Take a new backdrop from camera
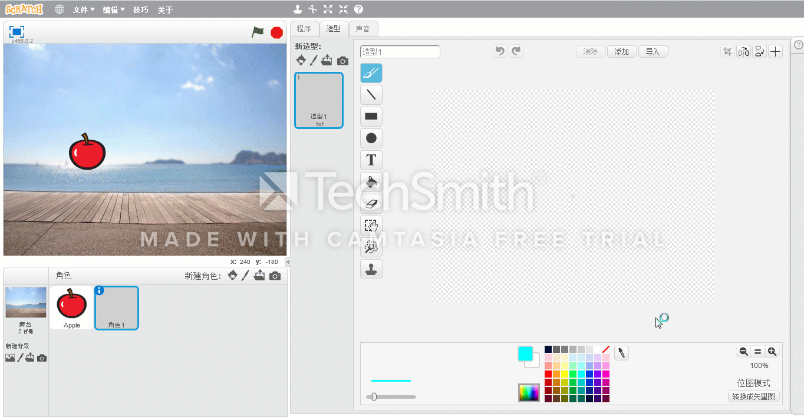 pos(42,358)
